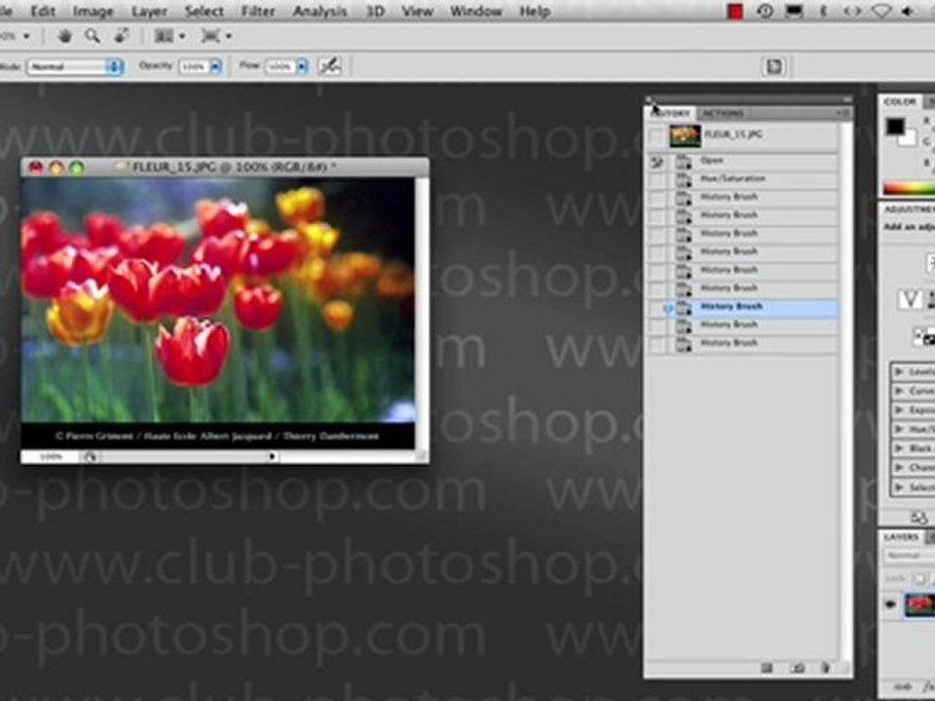Screen dimensions: 935x701
Task: Set history brush source to Hue/Saturation state
Action: point(656,179)
